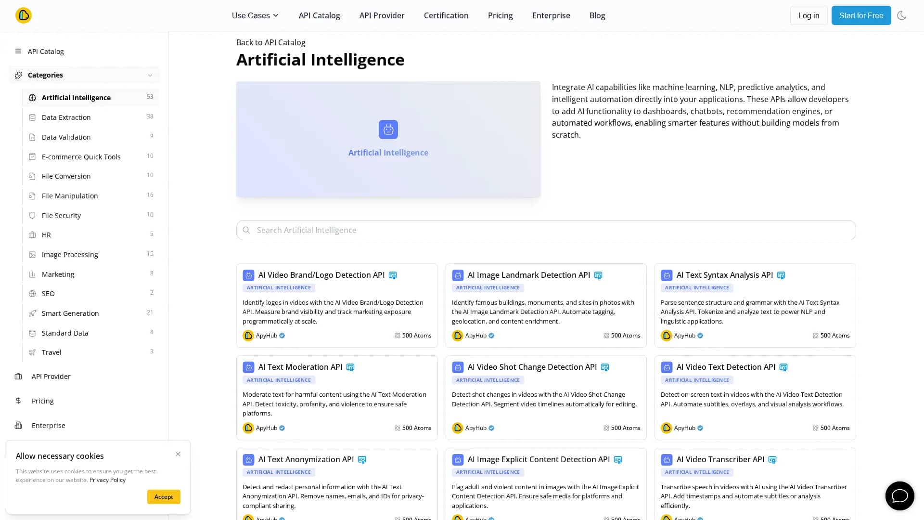Click ApyHub provider on AI Text Syntax Analysis card
Image resolution: width=924 pixels, height=520 pixels.
[x=682, y=336]
